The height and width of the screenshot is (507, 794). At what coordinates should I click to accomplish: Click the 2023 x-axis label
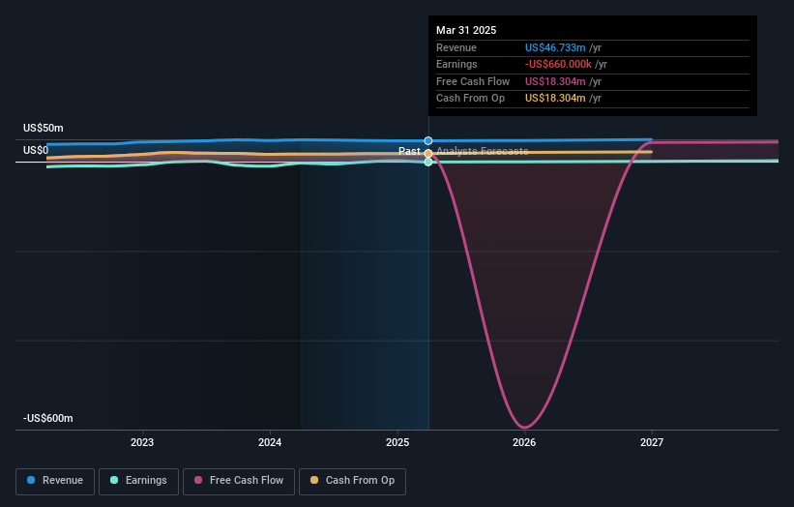142,443
